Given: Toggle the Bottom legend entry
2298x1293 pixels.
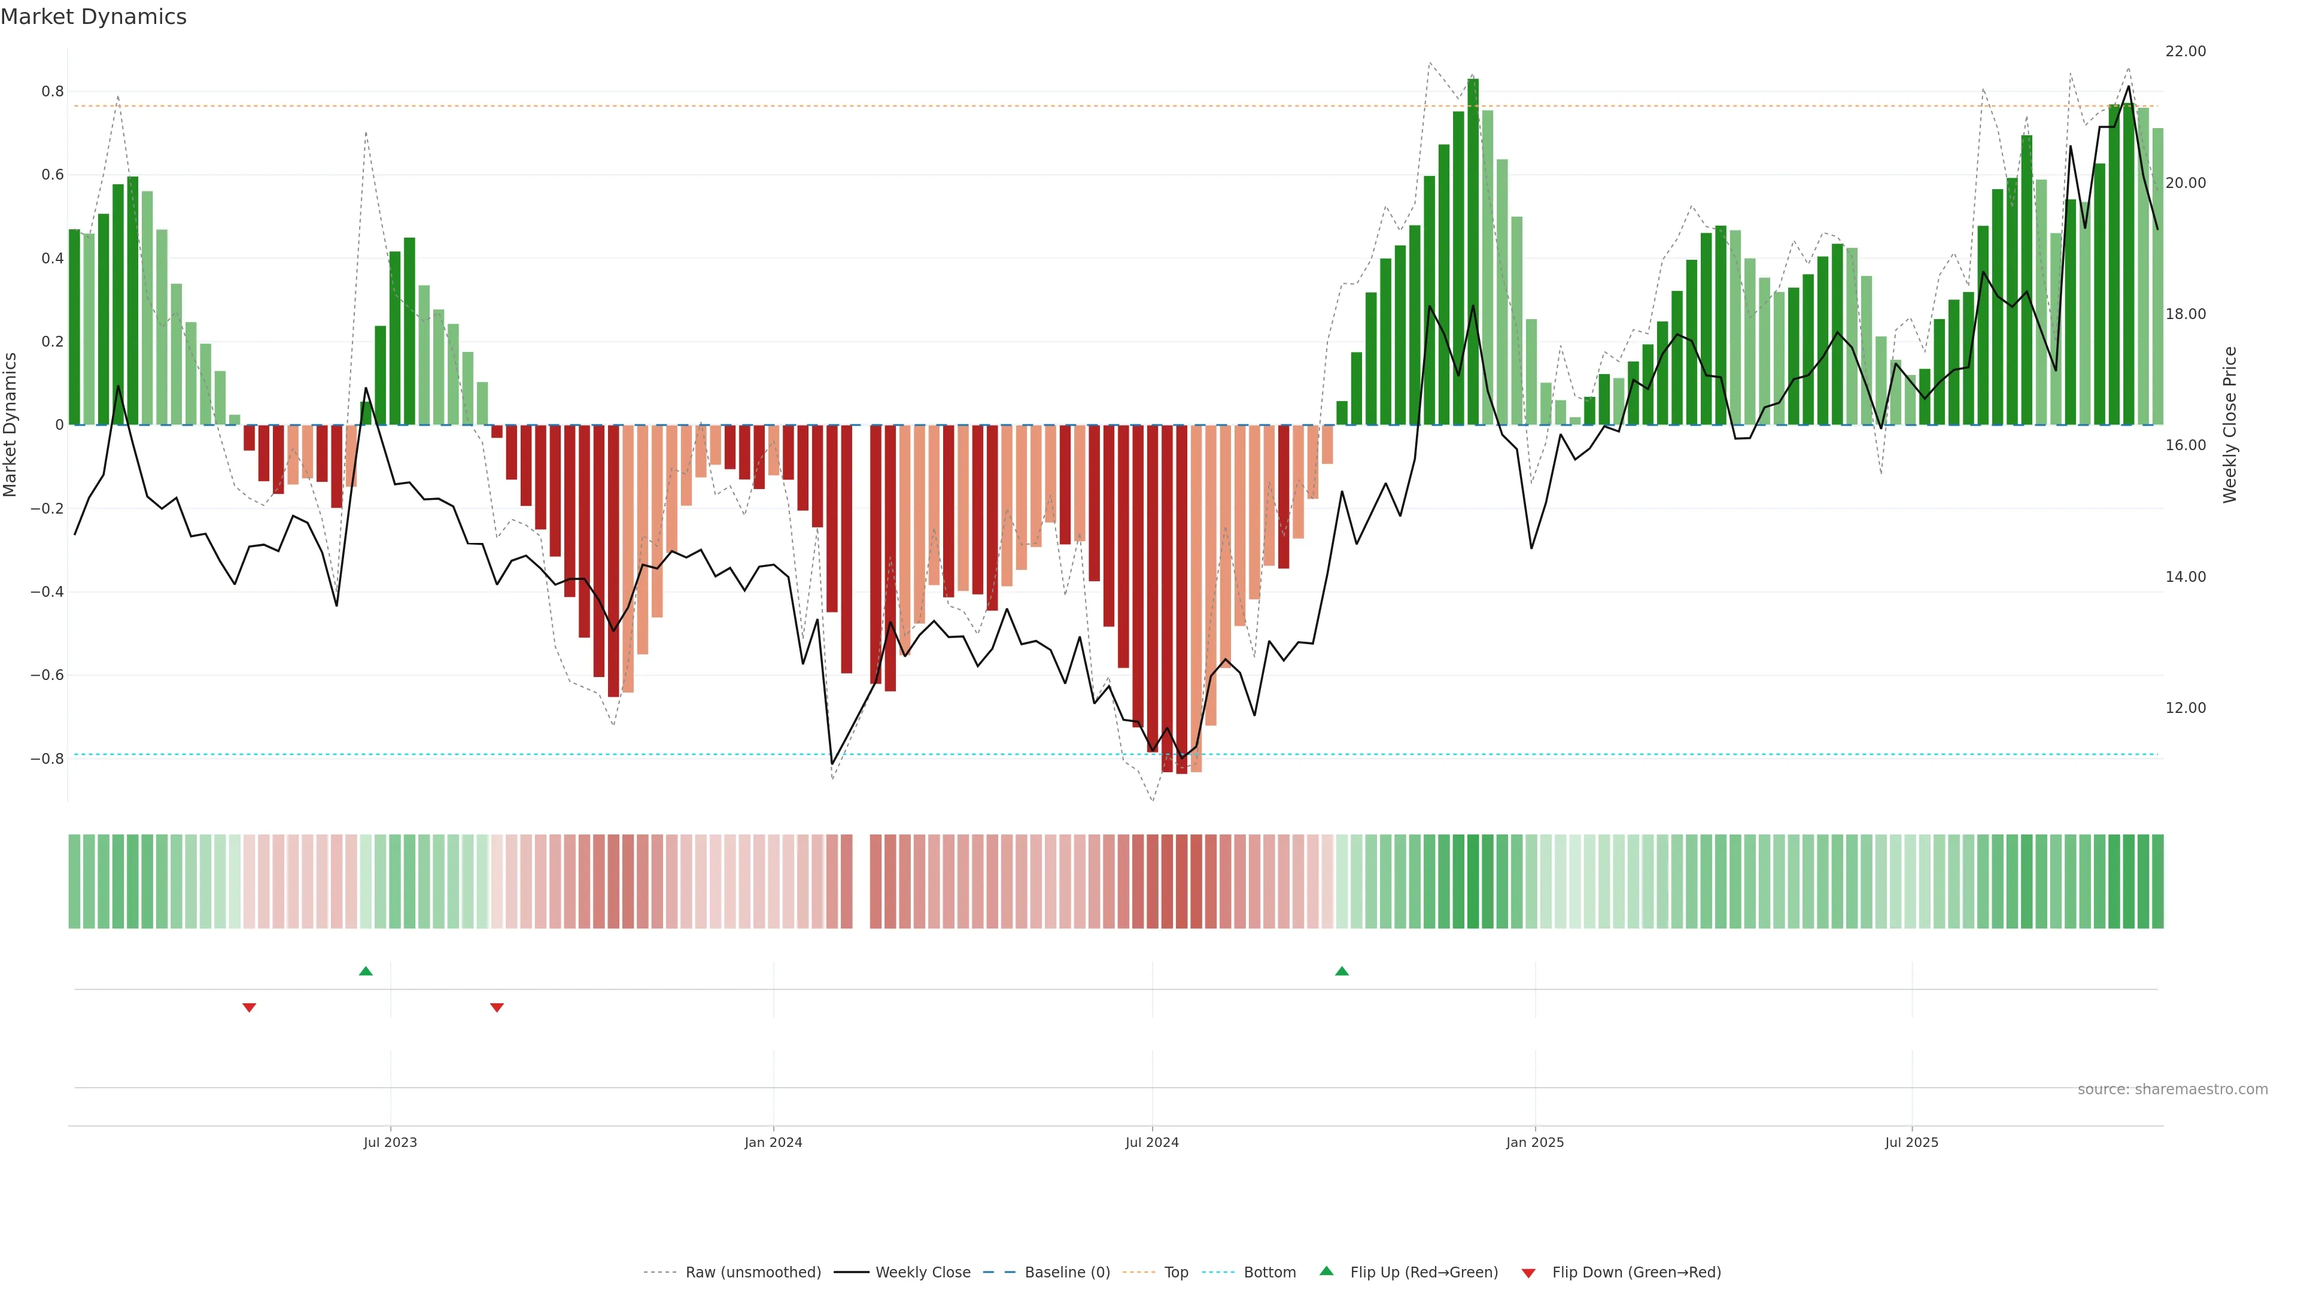Looking at the screenshot, I should 1269,1273.
